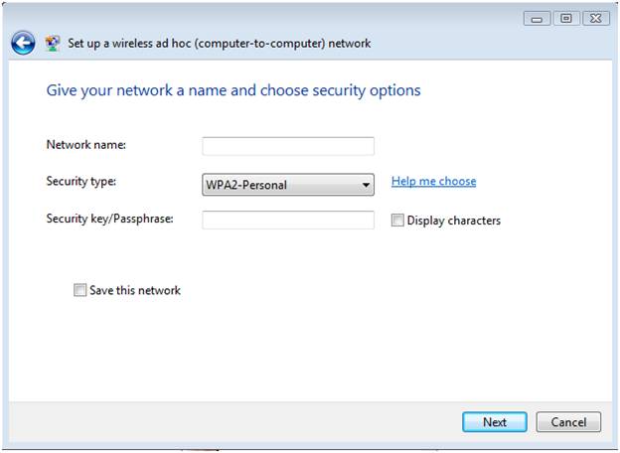Focus the Security key/Passphrase field
This screenshot has height=453, width=620.
click(x=288, y=220)
